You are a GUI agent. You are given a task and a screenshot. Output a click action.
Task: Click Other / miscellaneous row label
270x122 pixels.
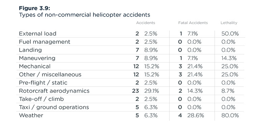point(50,74)
